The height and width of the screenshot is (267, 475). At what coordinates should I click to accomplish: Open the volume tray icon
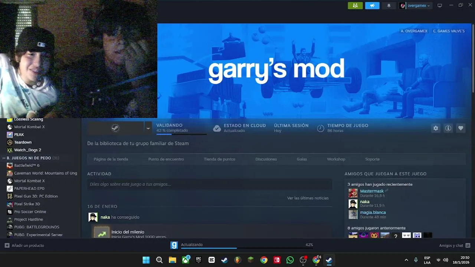tap(446, 260)
